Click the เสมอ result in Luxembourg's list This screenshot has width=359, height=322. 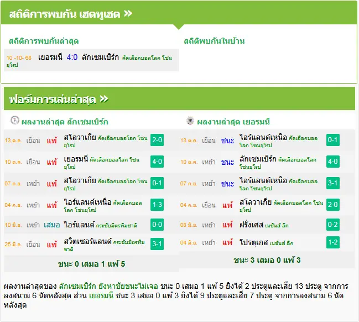(52, 225)
